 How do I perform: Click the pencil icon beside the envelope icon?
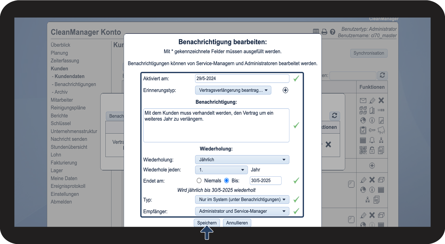(372, 101)
